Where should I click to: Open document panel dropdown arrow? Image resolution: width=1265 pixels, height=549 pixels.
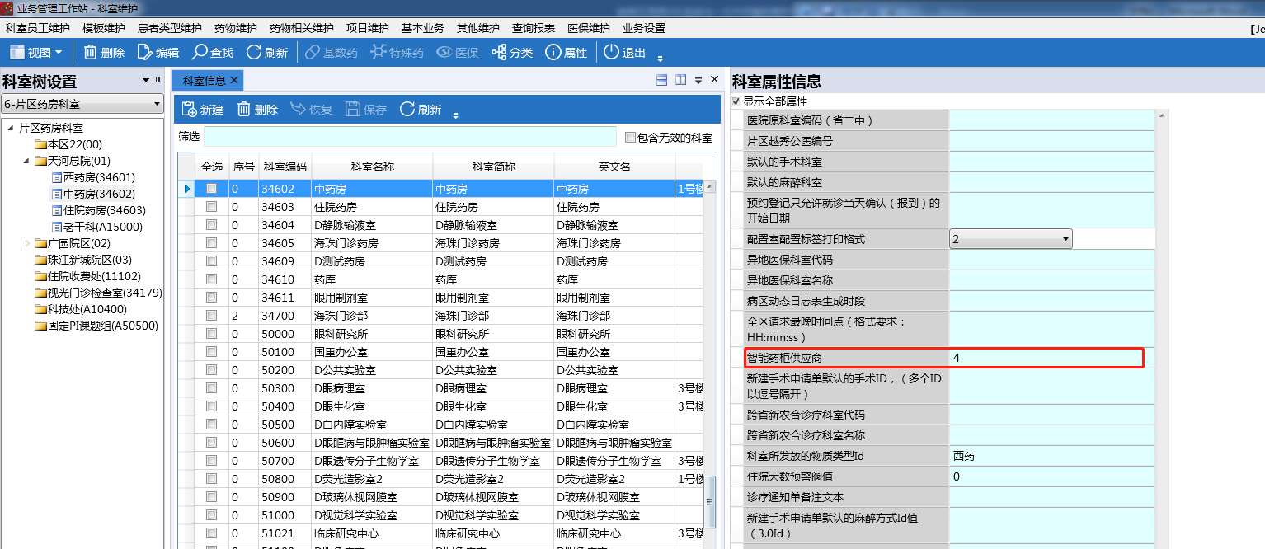tap(698, 80)
